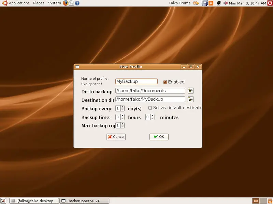This screenshot has height=204, width=273.
Task: Launch Firefox from the top panel
Action: 66,3
